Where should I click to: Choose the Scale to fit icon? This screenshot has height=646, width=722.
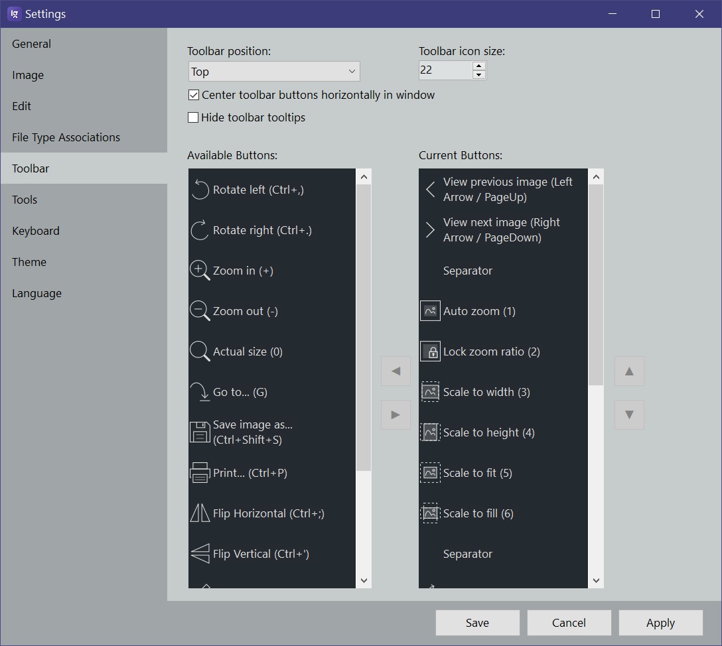[x=431, y=472]
